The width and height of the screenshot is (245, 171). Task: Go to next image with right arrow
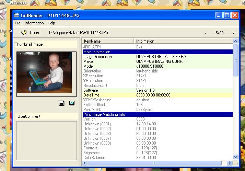[234, 33]
